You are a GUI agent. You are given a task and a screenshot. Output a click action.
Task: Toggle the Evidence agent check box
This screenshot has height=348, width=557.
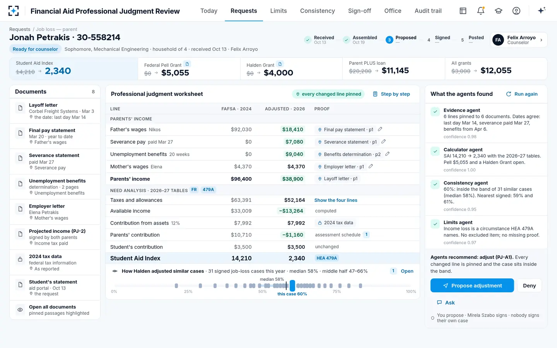click(435, 112)
